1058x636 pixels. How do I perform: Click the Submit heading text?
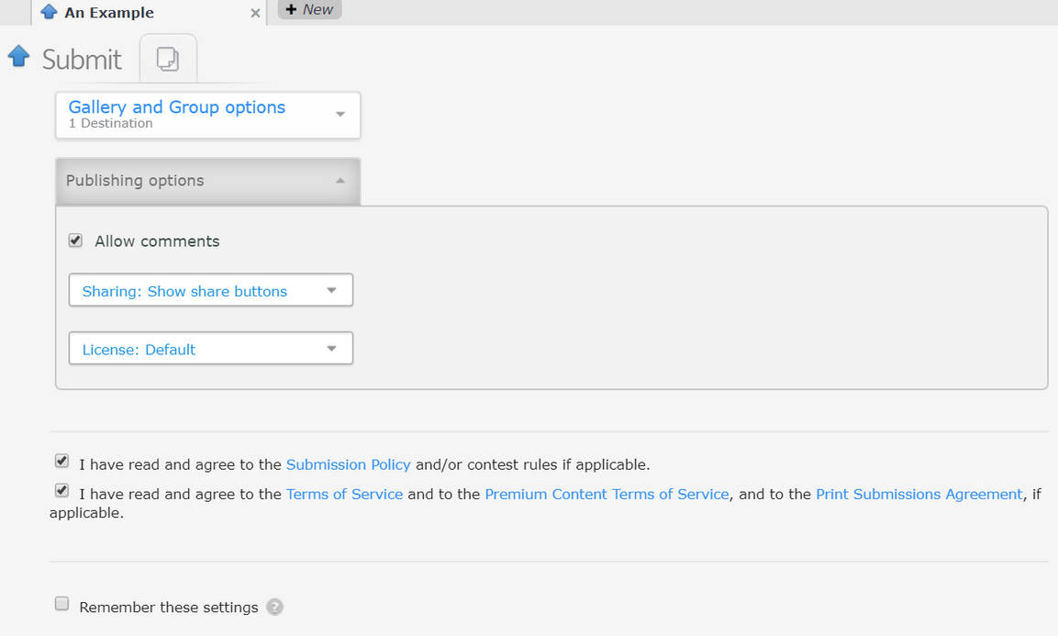pos(82,60)
